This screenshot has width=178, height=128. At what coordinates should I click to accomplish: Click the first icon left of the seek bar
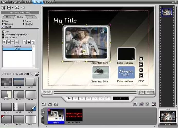pyautogui.click(x=45, y=93)
